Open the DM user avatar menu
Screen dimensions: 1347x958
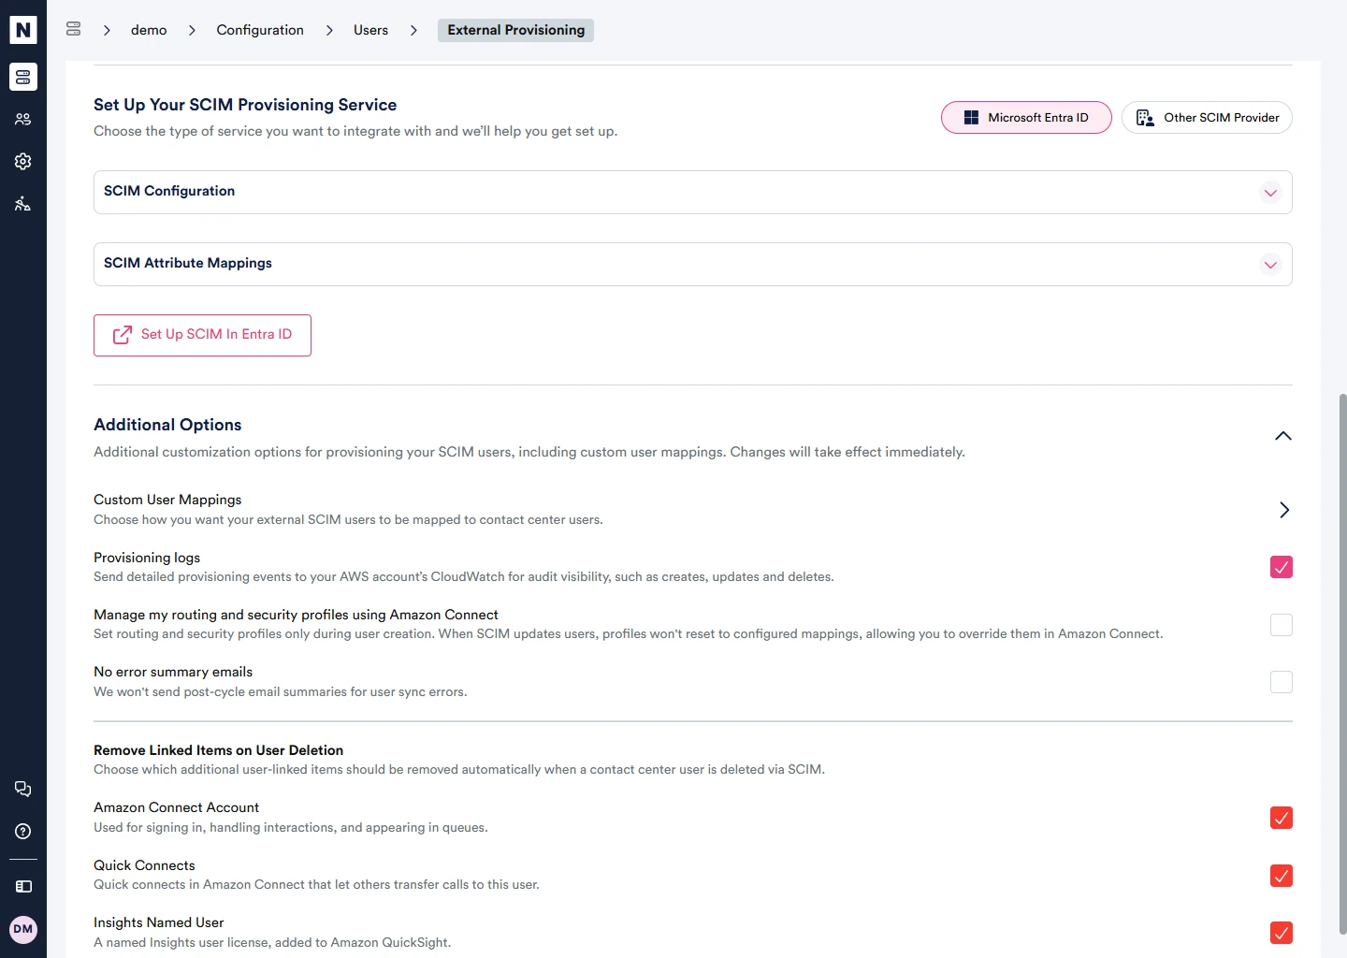tap(22, 929)
